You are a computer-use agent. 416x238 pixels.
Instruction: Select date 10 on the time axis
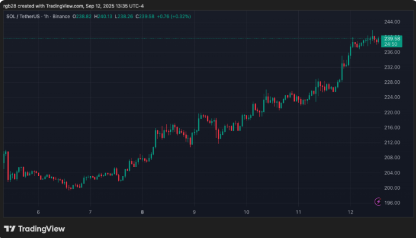coord(246,212)
